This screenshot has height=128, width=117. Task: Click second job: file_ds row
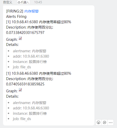[x=22, y=119]
